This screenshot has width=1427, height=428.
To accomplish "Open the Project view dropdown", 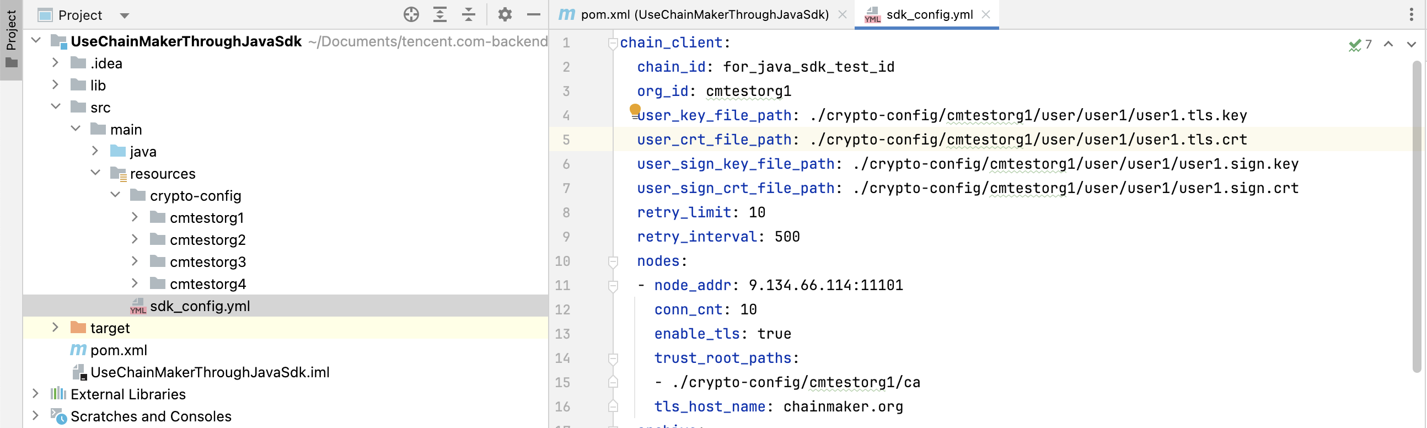I will click(125, 15).
